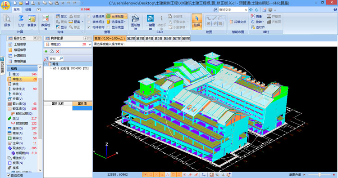This screenshot has width=338, height=178.
Task: Open the 图纸管理 drawing management tool
Action: tap(135, 22)
